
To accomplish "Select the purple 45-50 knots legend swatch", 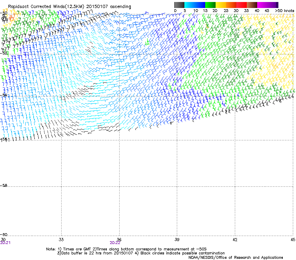I will (273, 5).
